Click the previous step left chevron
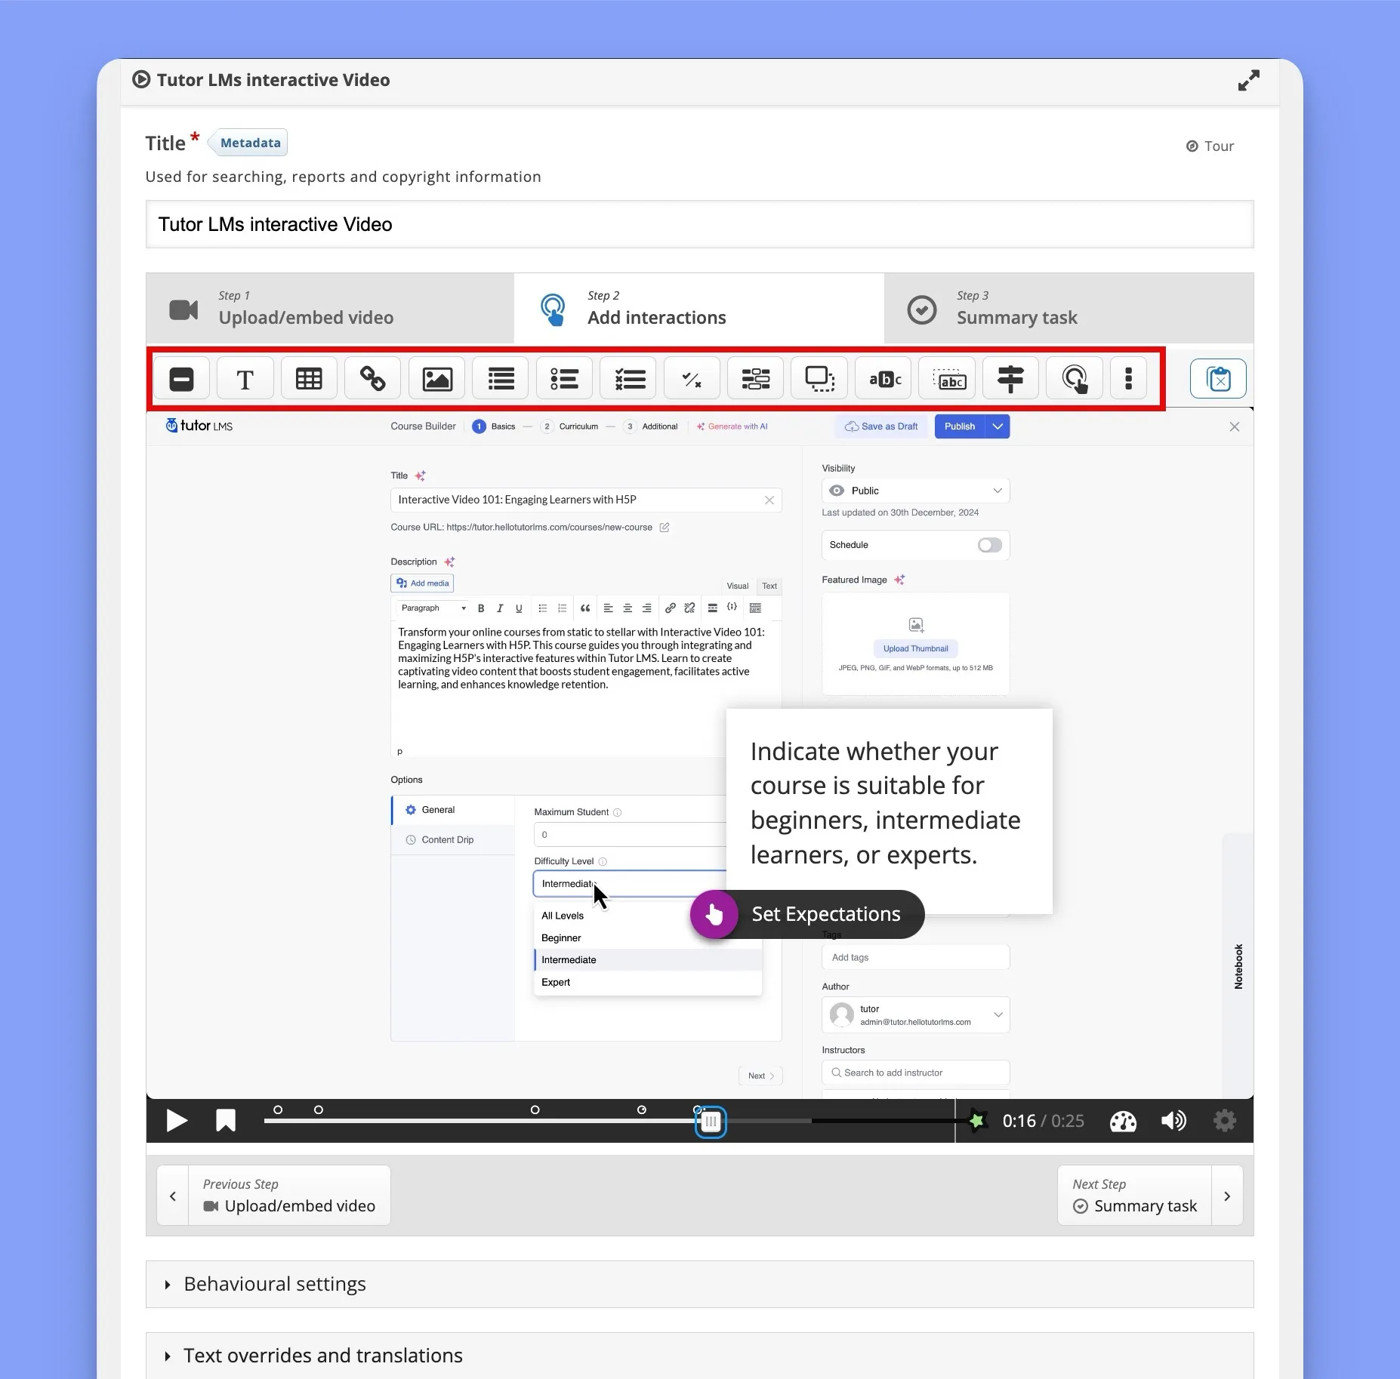The height and width of the screenshot is (1379, 1400). [173, 1196]
